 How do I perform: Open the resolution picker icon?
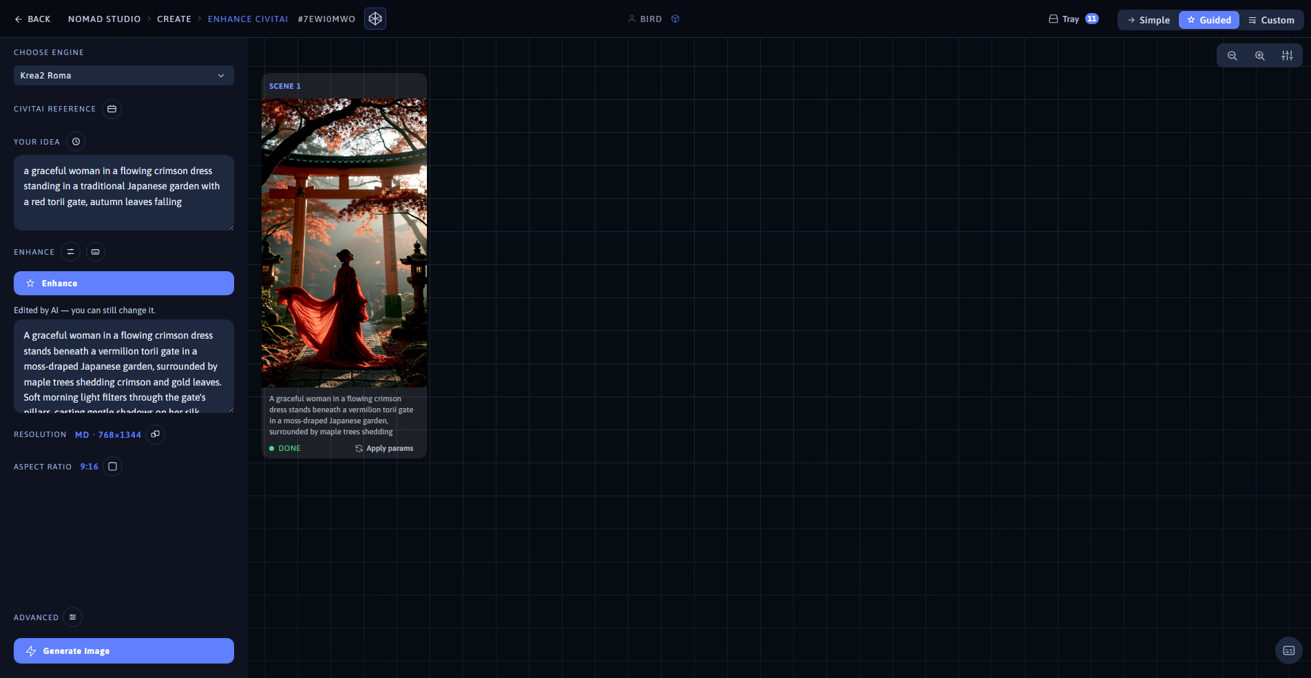point(156,434)
